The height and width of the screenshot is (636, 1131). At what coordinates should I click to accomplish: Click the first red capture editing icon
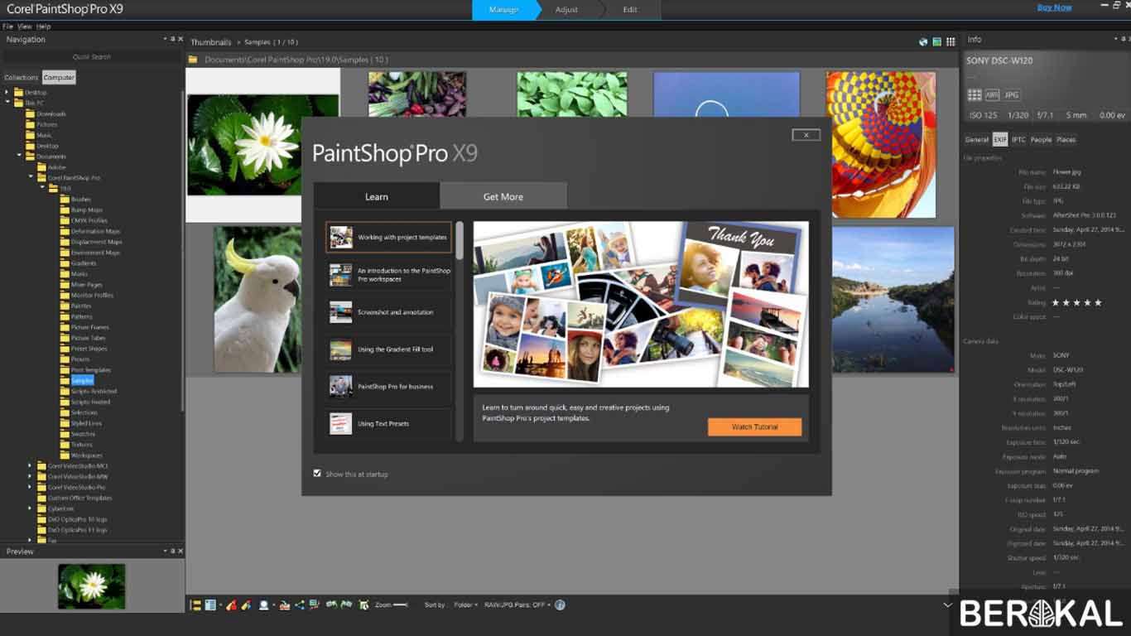[x=231, y=605]
